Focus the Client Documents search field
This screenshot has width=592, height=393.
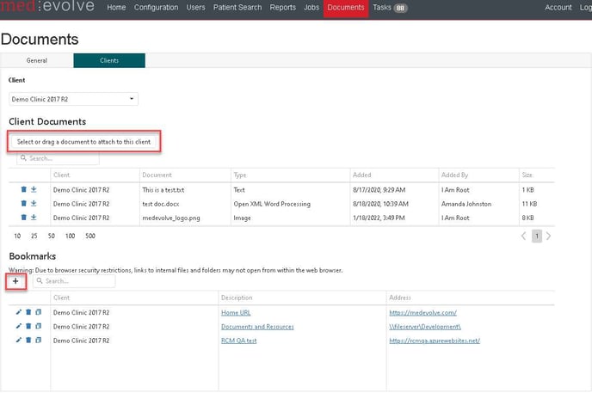[59, 159]
